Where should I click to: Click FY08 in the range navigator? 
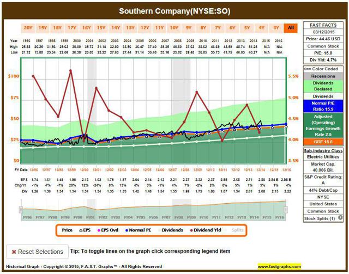coord(178,217)
